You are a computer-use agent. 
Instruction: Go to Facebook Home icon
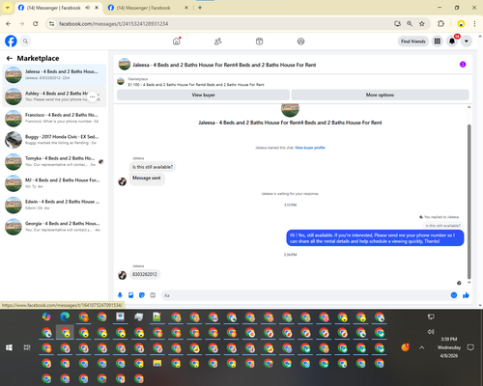coord(177,41)
